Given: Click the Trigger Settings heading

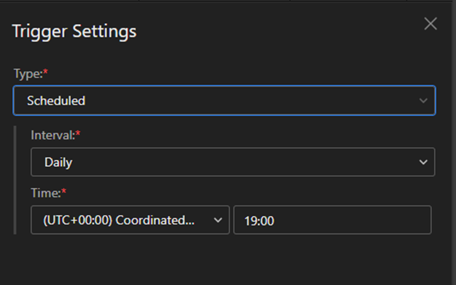Looking at the screenshot, I should click(x=74, y=31).
